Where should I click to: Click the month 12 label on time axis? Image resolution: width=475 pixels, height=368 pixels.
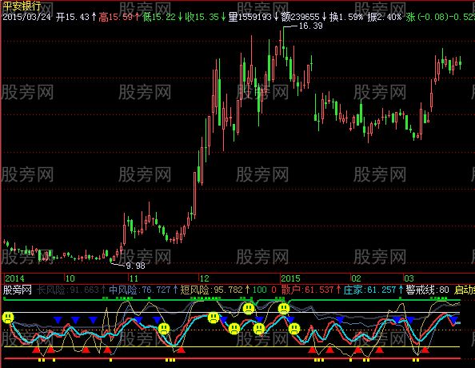[x=204, y=278]
